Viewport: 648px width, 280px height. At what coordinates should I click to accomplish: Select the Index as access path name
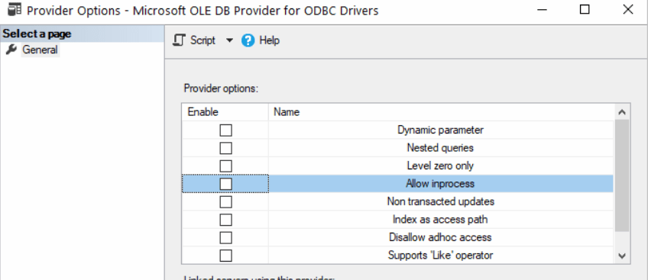pyautogui.click(x=440, y=220)
